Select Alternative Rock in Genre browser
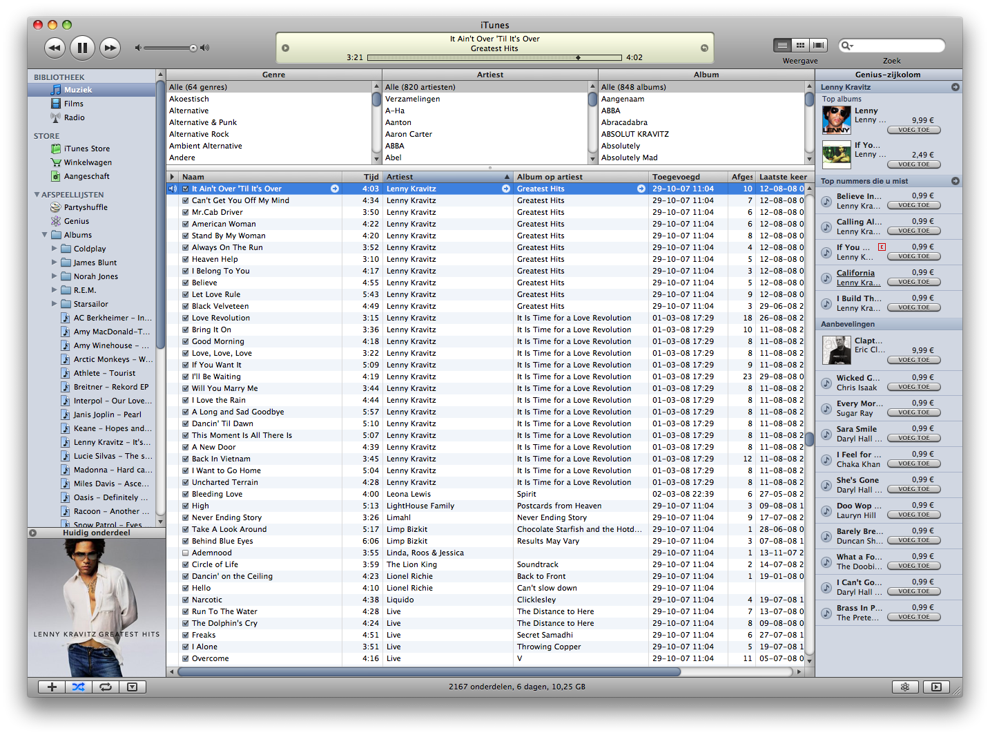This screenshot has width=990, height=735. point(199,134)
